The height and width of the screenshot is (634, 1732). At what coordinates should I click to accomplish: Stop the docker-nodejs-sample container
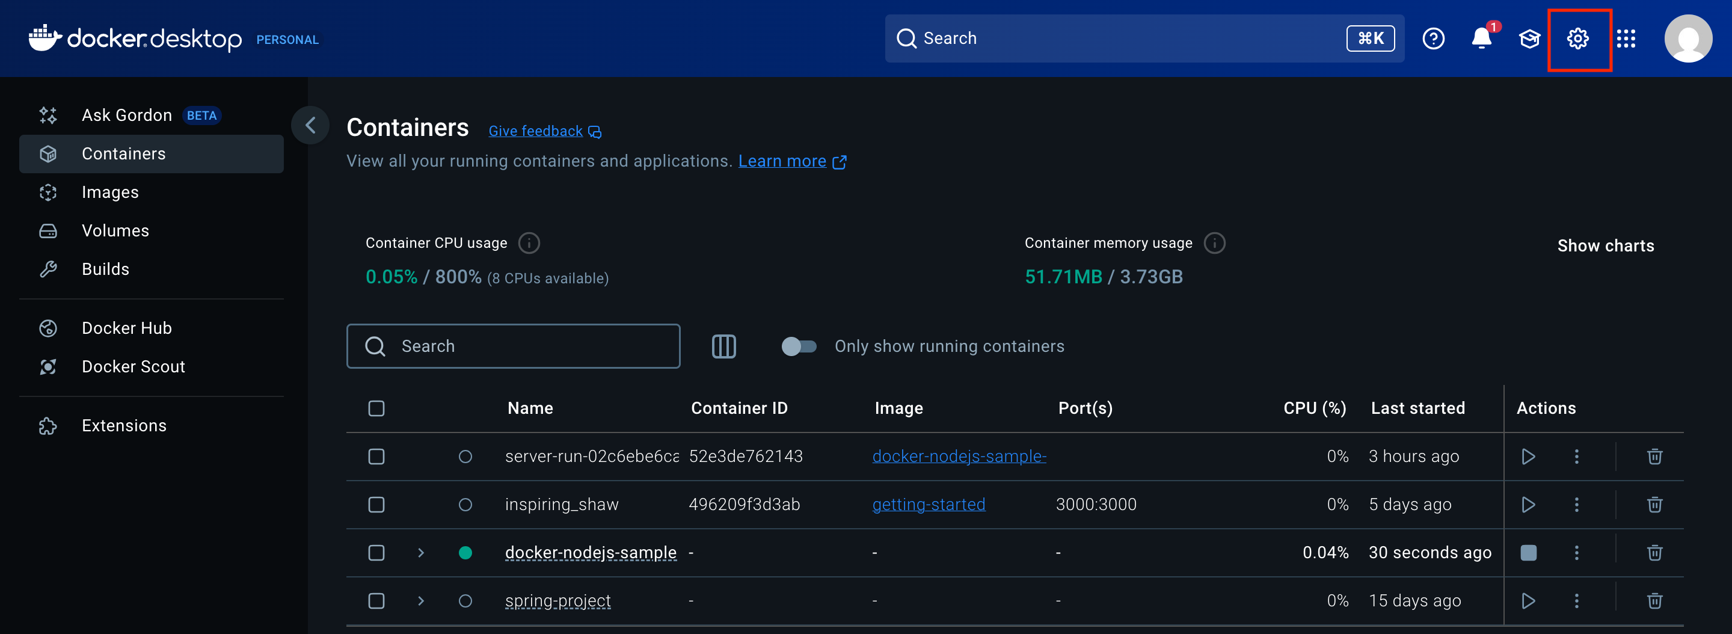[1528, 553]
